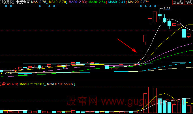
Task: Select the MA5 indicator label
Action: [39, 2]
